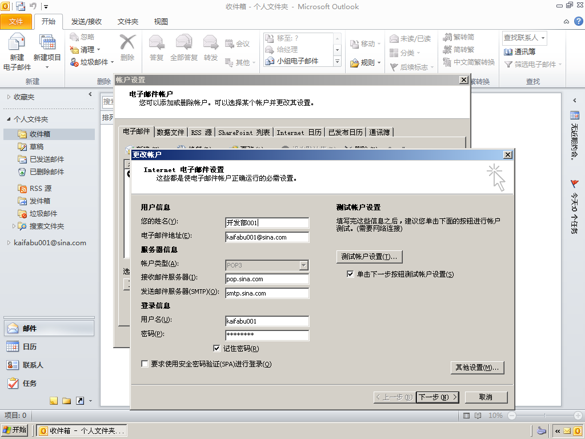Click the Ignore (忽略) icon
Screen dimensions: 585x439
(74, 37)
